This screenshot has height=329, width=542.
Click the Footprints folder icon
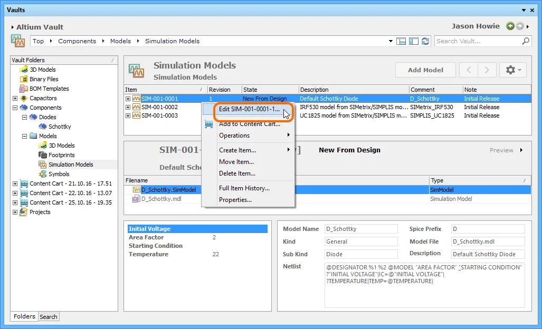[x=43, y=155]
